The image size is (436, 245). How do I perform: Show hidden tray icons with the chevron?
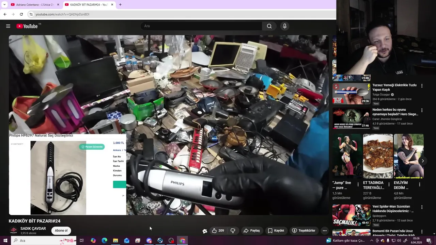point(372,241)
